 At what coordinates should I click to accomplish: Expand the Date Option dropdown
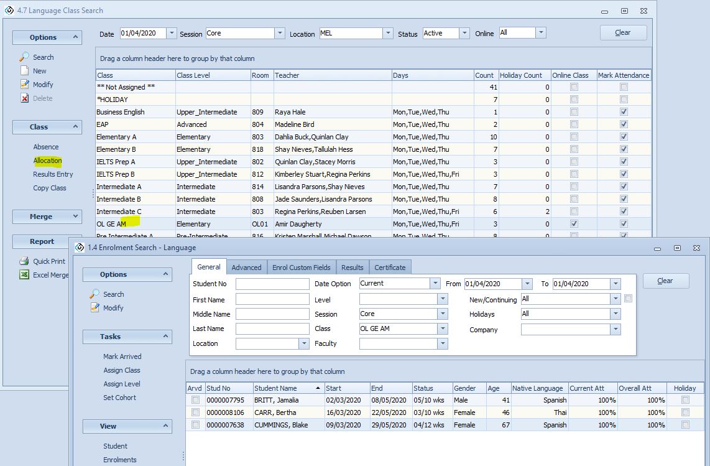435,284
